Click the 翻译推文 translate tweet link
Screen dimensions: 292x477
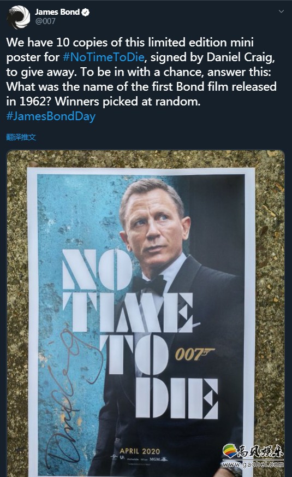21,137
